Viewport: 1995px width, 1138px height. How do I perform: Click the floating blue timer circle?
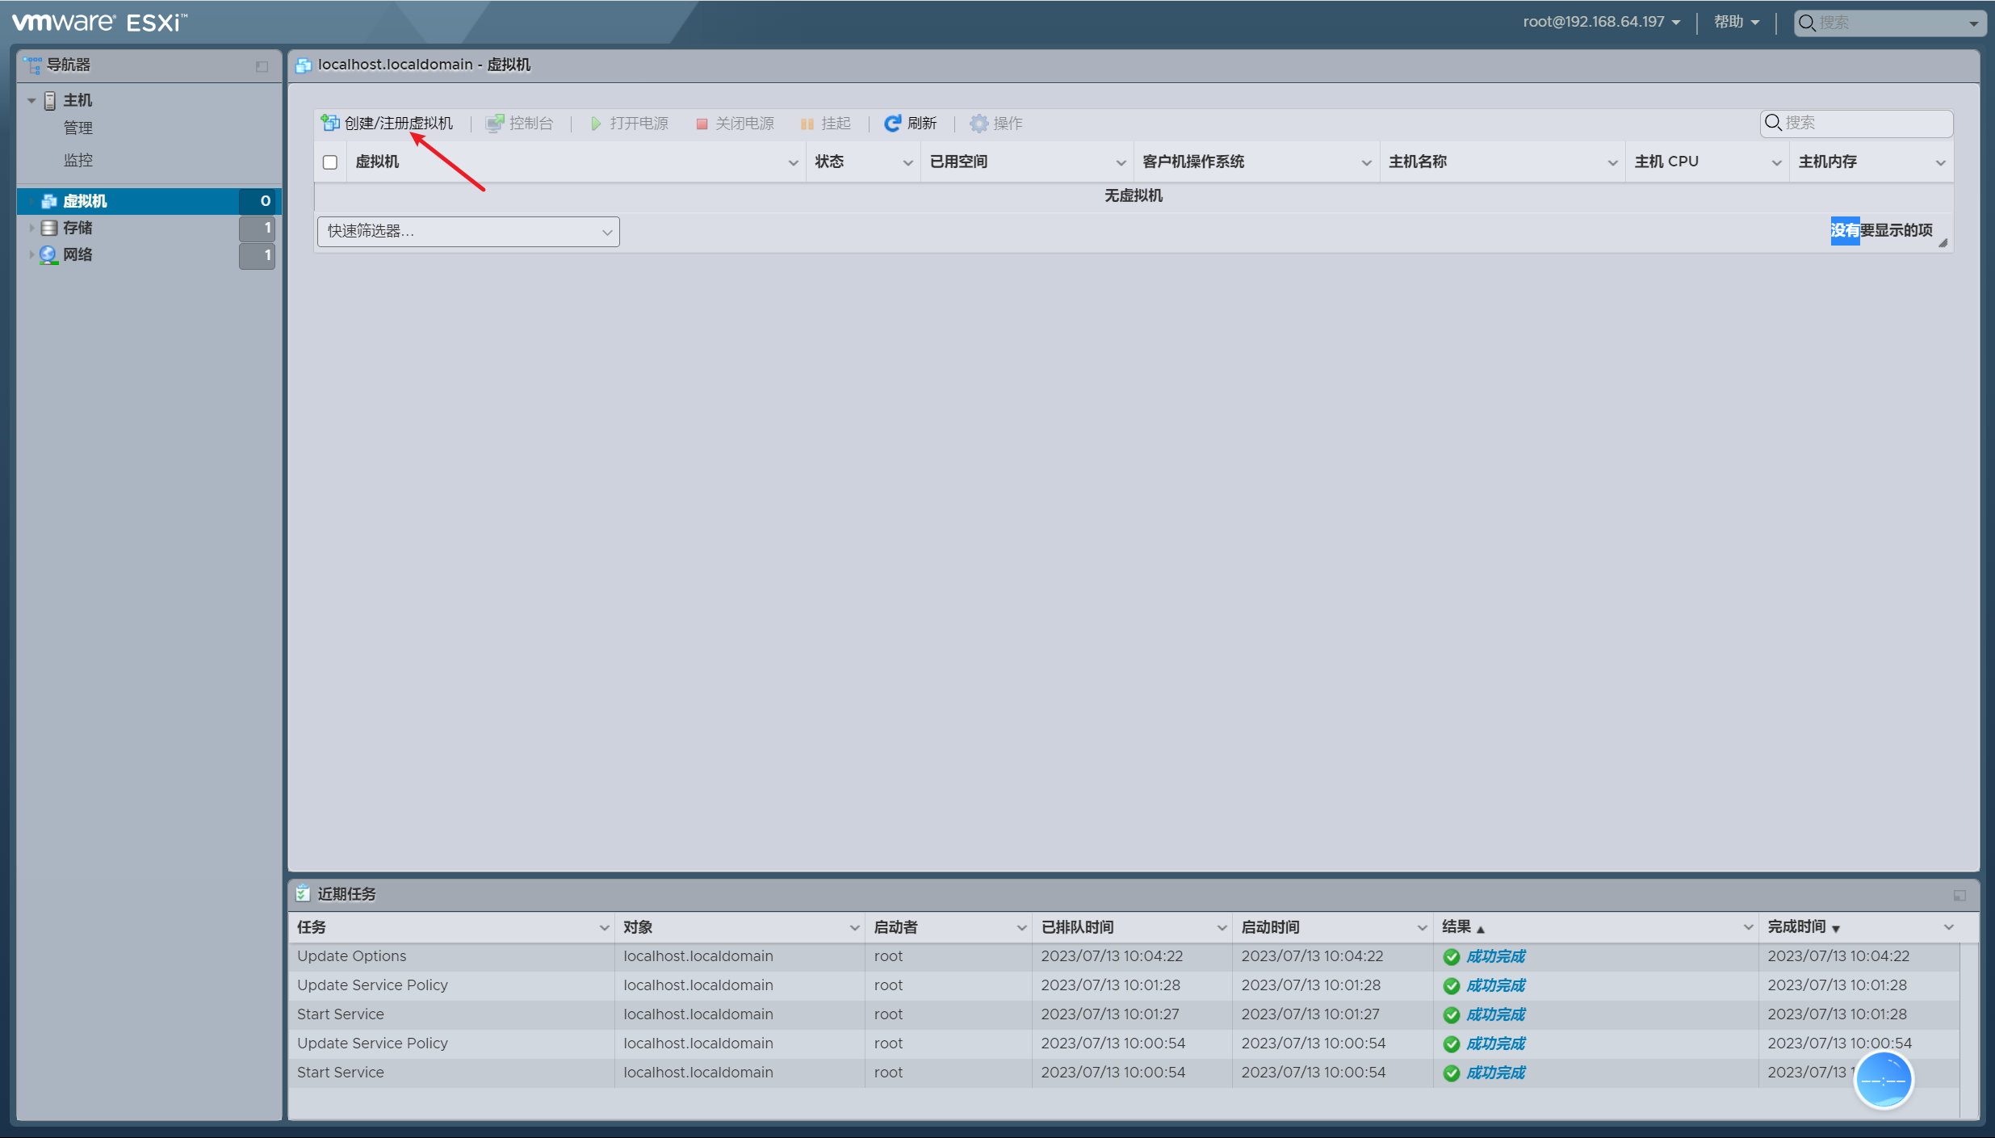(1883, 1080)
